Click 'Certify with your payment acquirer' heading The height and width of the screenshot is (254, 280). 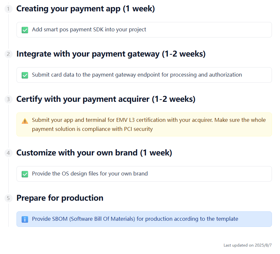click(x=106, y=99)
